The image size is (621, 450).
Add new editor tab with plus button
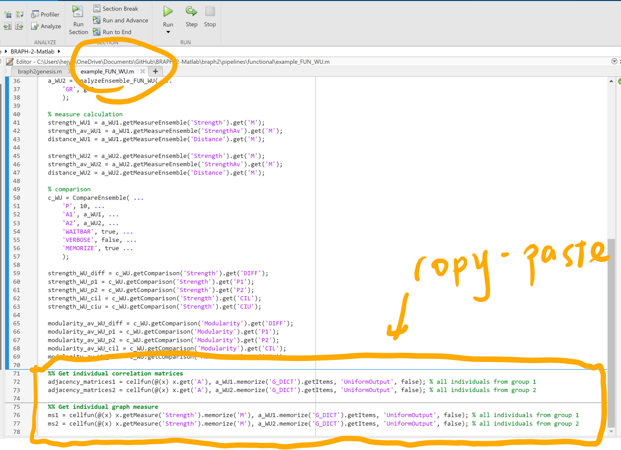click(x=155, y=72)
